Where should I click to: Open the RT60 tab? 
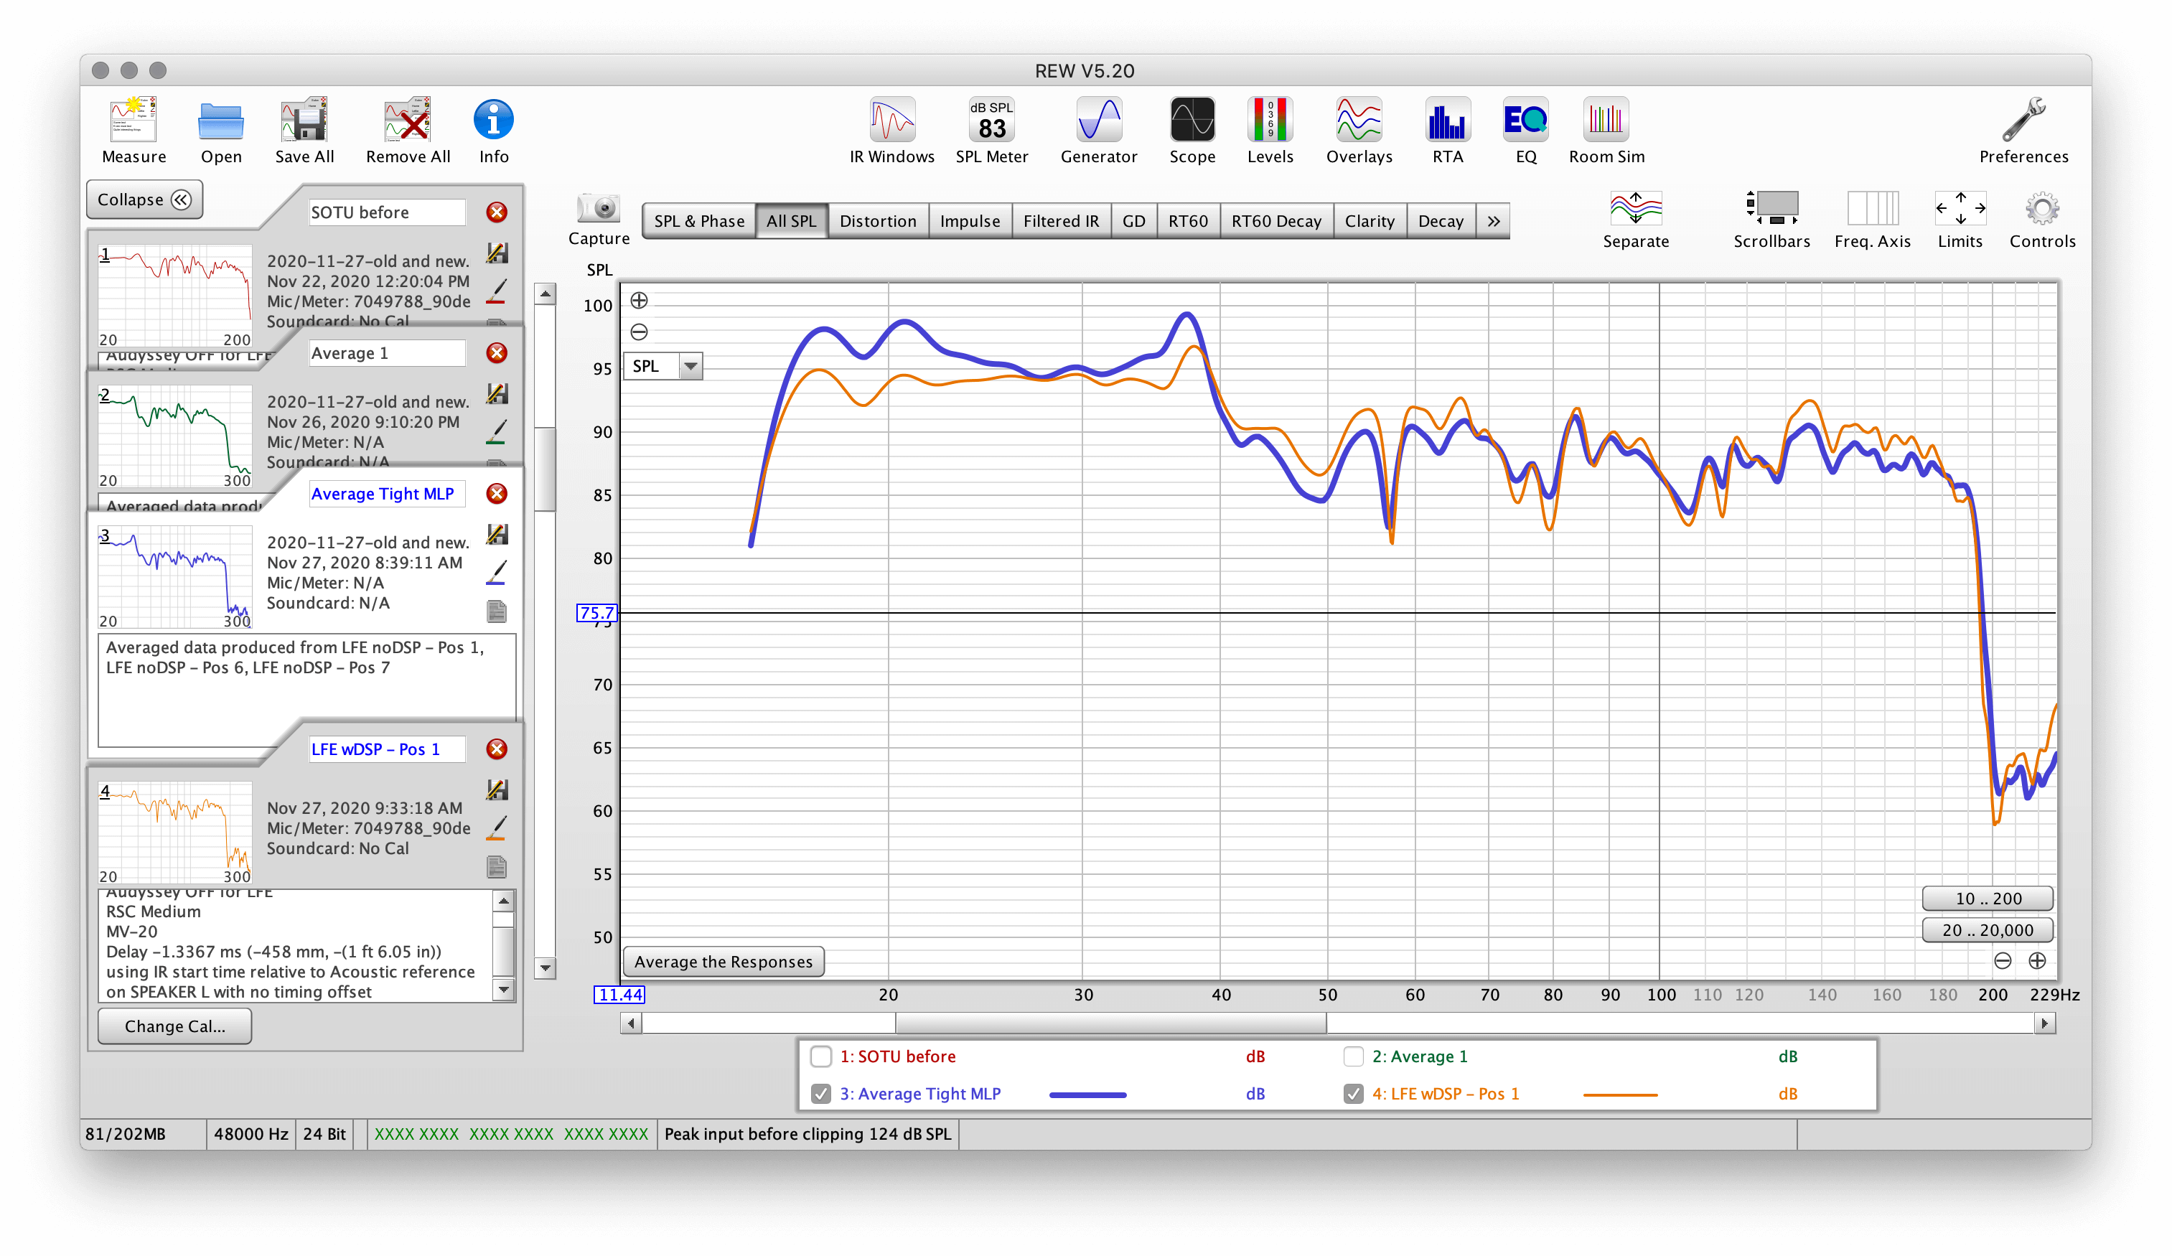coord(1188,220)
